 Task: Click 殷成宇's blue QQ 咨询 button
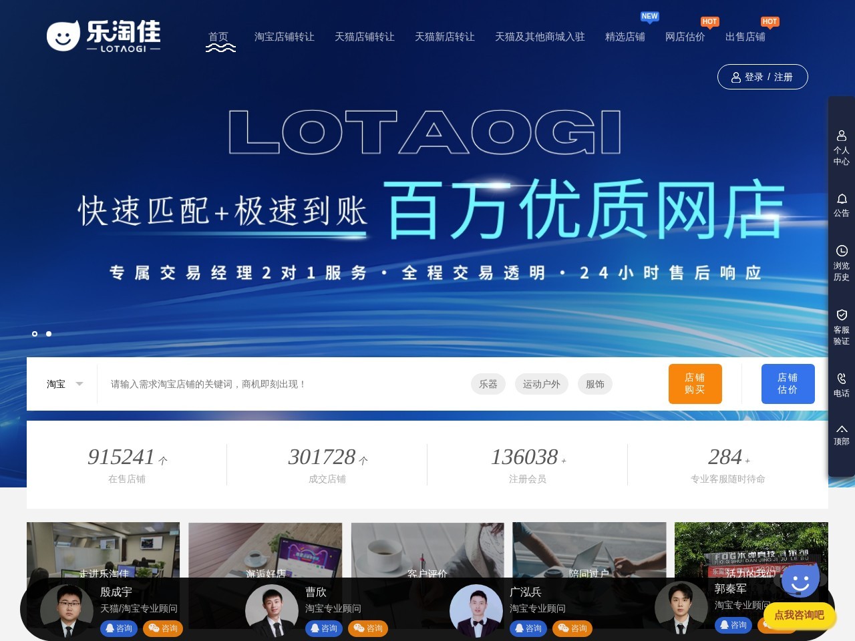119,628
